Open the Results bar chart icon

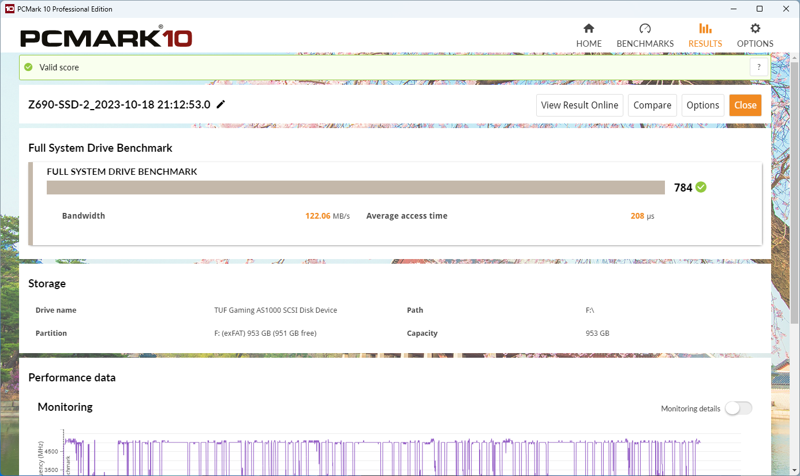[705, 28]
